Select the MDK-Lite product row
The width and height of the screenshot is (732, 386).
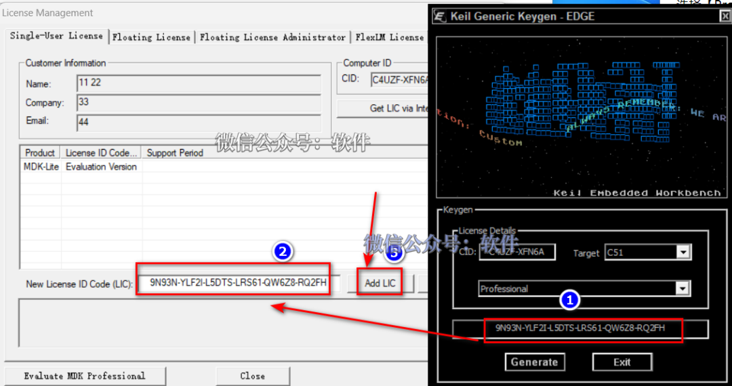click(x=224, y=167)
